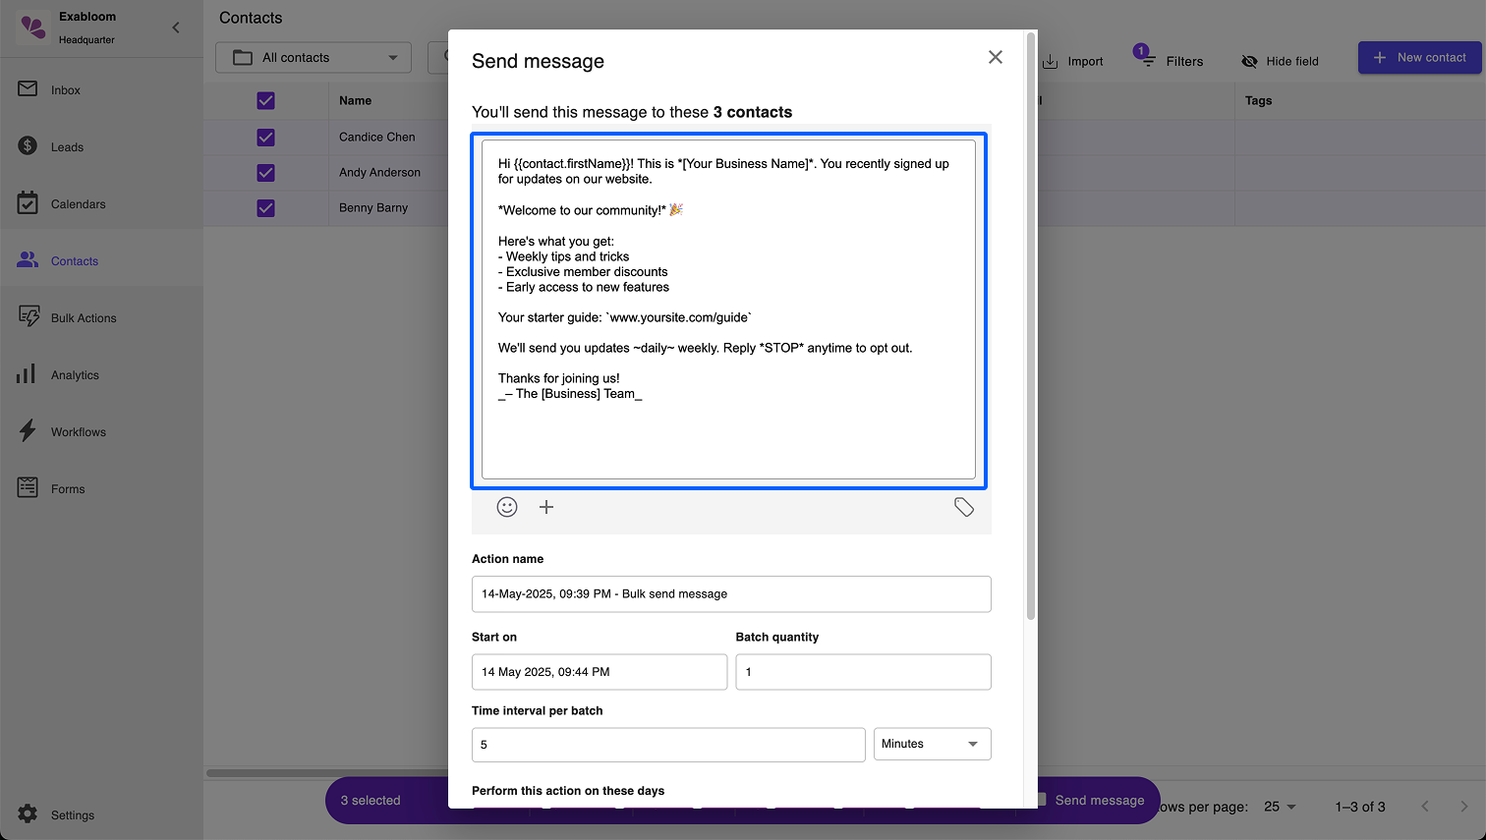Uncheck the Andy Anderson row checkbox
Image resolution: width=1486 pixels, height=840 pixels.
[x=265, y=173]
